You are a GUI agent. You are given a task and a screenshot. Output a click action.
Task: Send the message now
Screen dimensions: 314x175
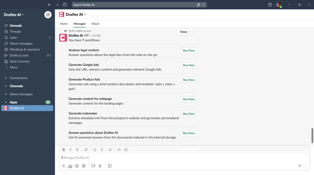300,166
